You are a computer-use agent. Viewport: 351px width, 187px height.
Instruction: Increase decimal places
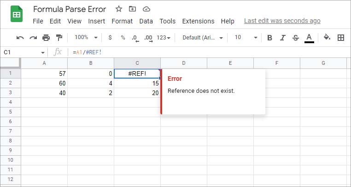pyautogui.click(x=148, y=38)
